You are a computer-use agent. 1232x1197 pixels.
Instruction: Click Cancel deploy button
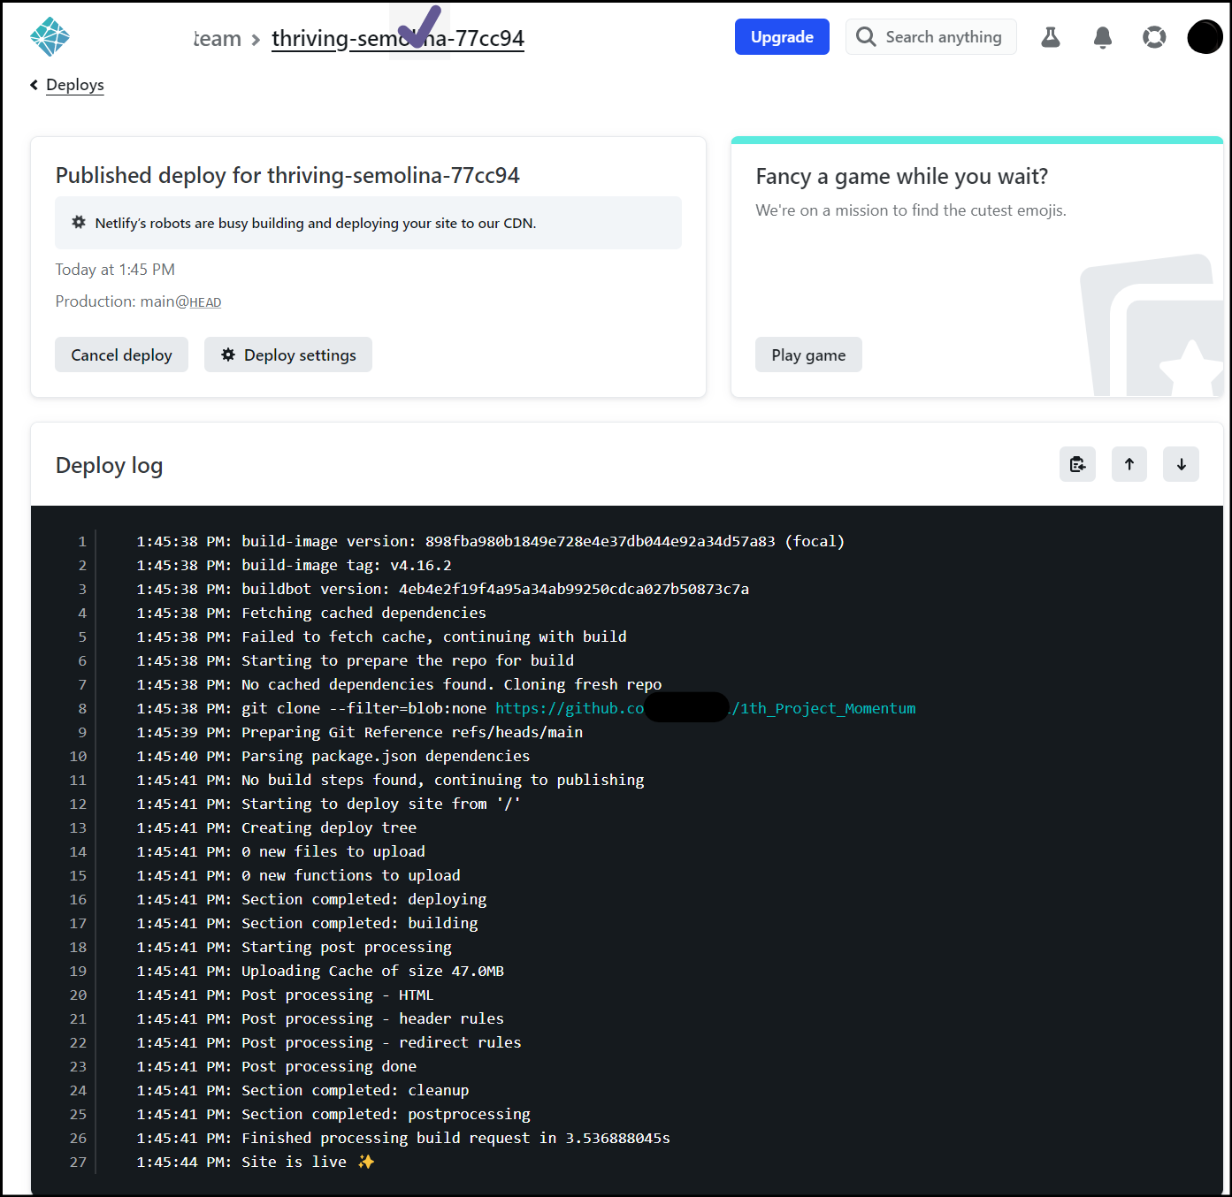point(121,355)
